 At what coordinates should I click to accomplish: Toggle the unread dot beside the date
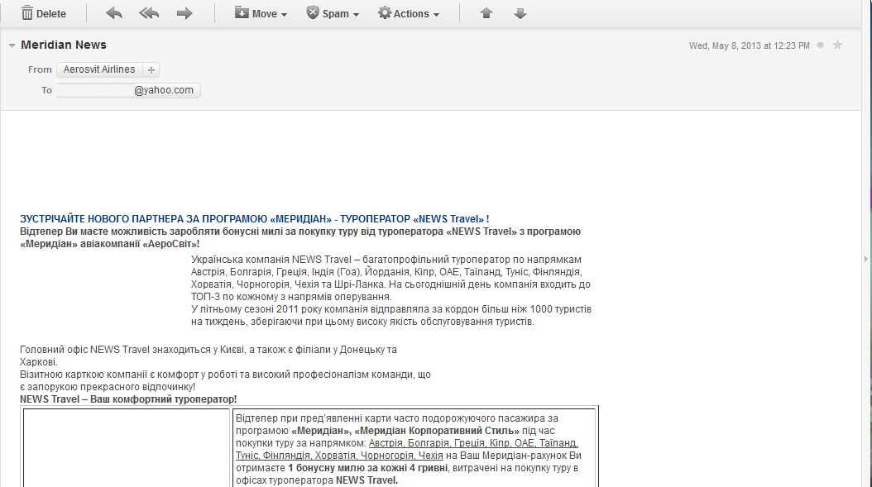point(820,45)
